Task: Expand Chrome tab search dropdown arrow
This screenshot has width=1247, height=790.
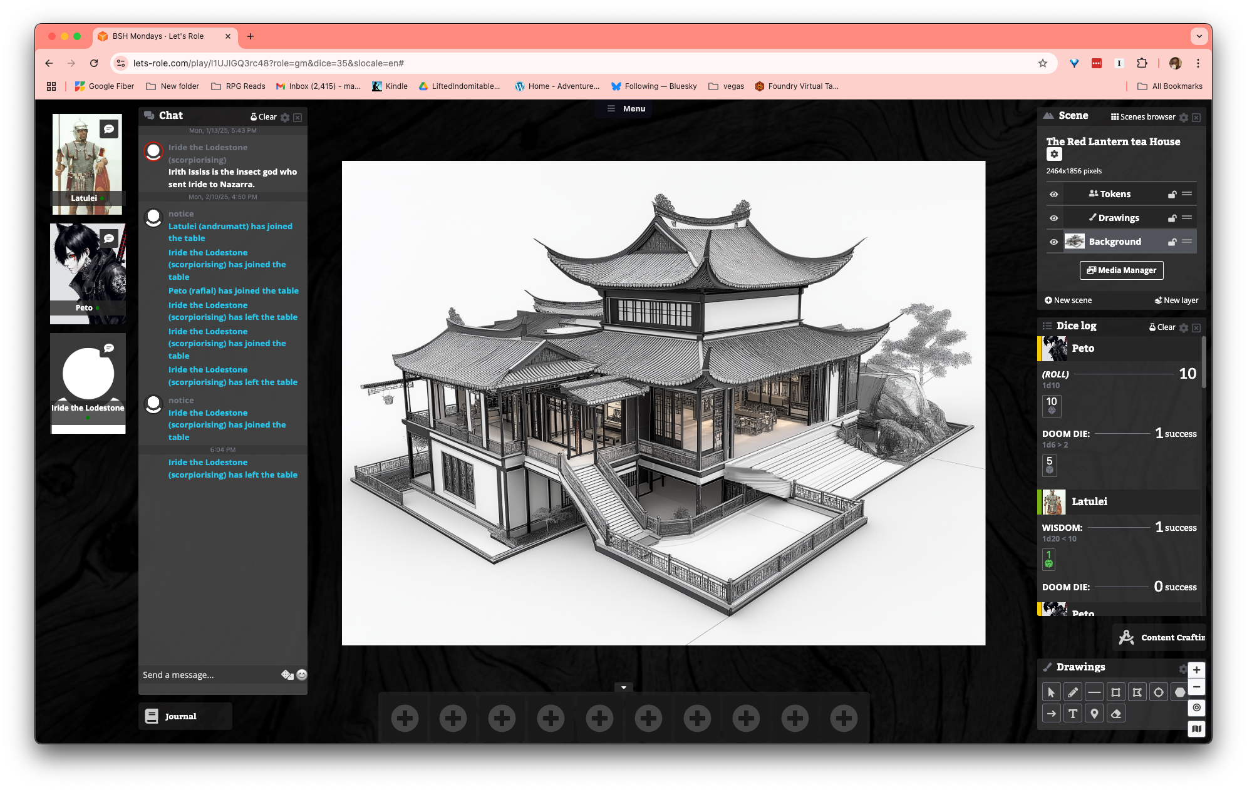Action: tap(1199, 36)
